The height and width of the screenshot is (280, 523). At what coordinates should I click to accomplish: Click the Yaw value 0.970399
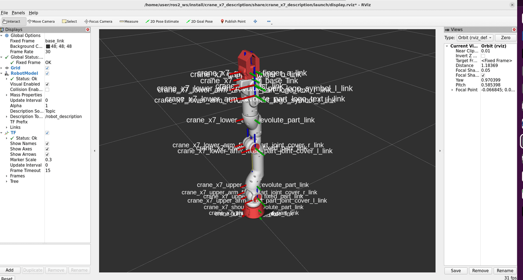(x=491, y=80)
